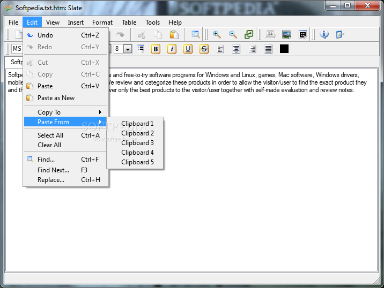
Task: Open the Table menu
Action: (x=129, y=22)
